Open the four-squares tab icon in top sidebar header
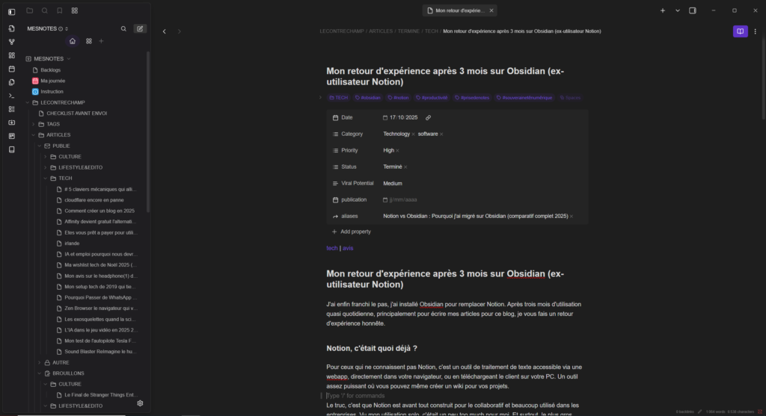This screenshot has height=416, width=766. click(x=75, y=10)
